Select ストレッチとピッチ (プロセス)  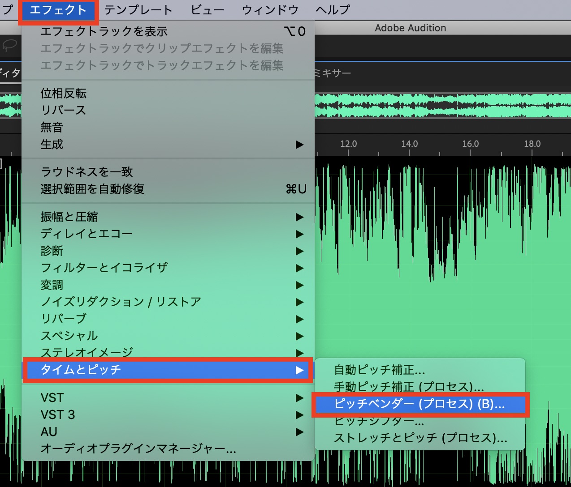click(x=420, y=438)
